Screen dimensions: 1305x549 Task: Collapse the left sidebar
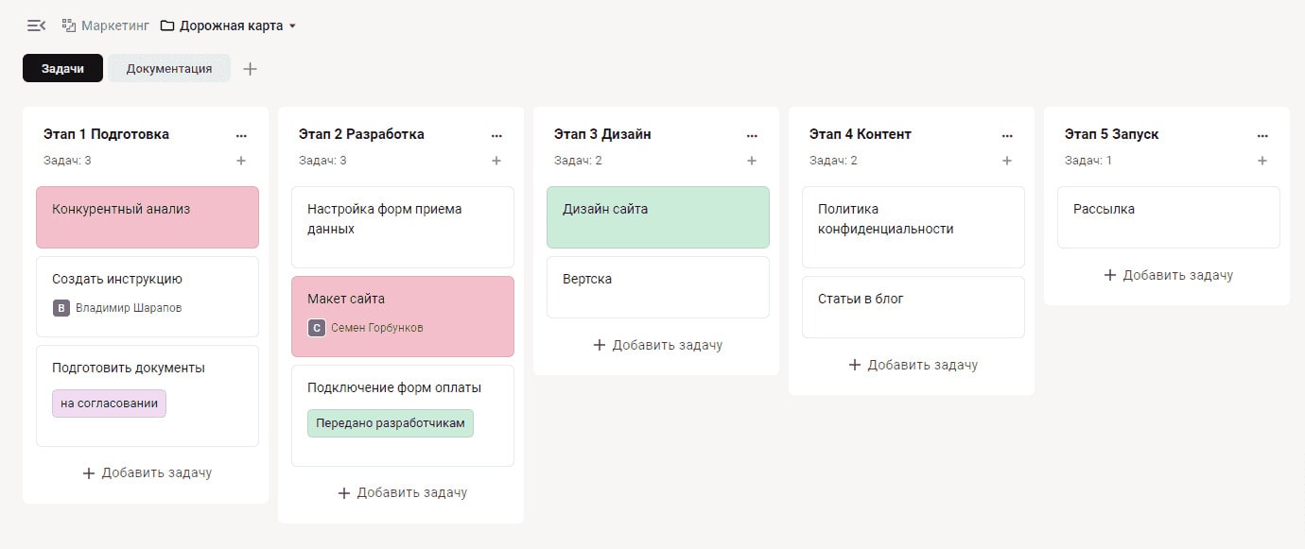click(x=36, y=25)
